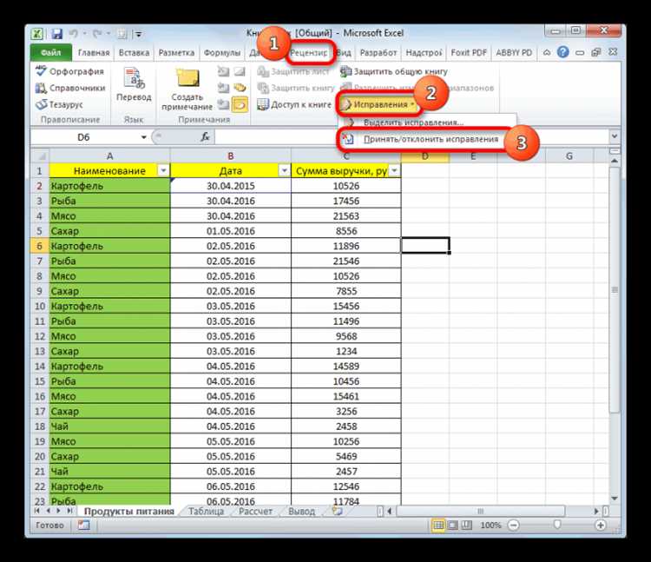This screenshot has width=651, height=562.
Task: Switch to the Вывод sheet tab
Action: [x=302, y=512]
